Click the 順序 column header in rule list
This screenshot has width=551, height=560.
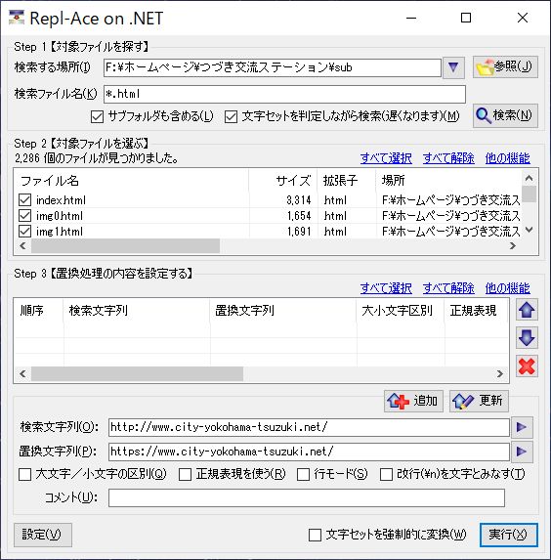[x=38, y=311]
